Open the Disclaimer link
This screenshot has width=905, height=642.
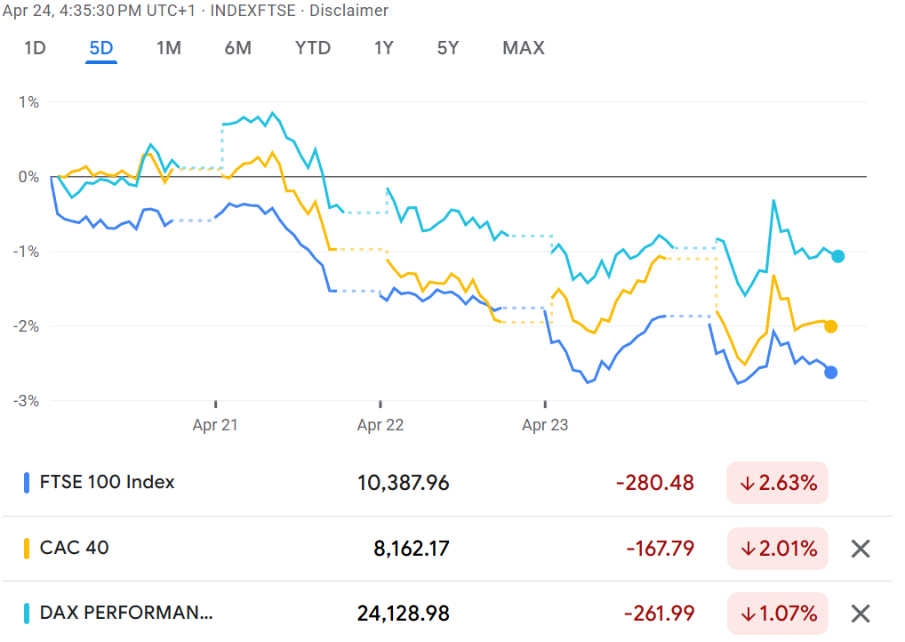pos(348,11)
